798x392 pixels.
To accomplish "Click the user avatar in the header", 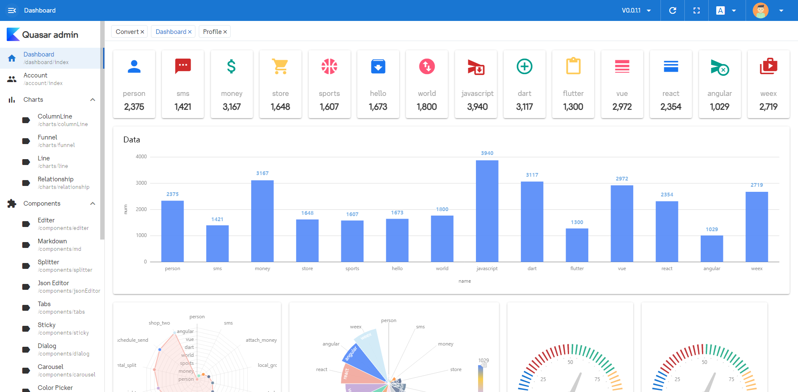I will tap(761, 10).
